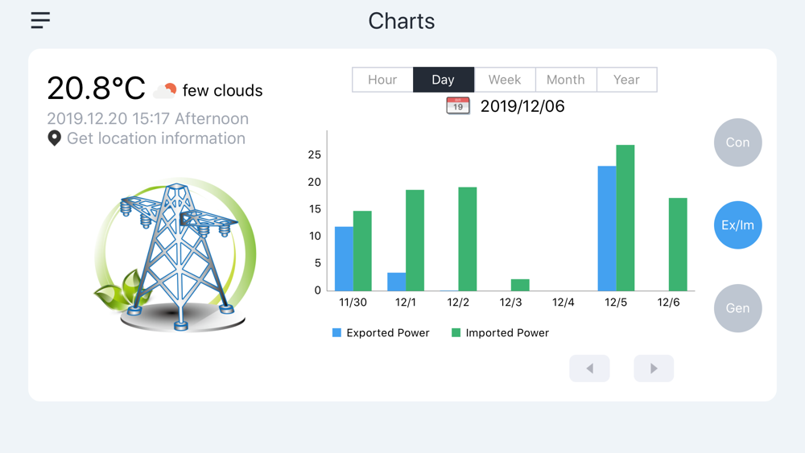Image resolution: width=805 pixels, height=453 pixels.
Task: Open date selector showing 2019/12/06
Action: (x=522, y=106)
